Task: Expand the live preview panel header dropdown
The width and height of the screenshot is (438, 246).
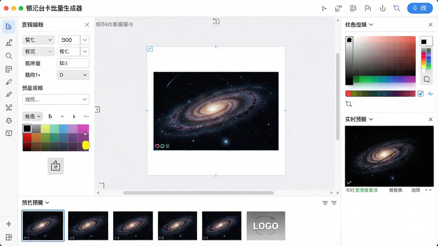Action: [x=371, y=120]
